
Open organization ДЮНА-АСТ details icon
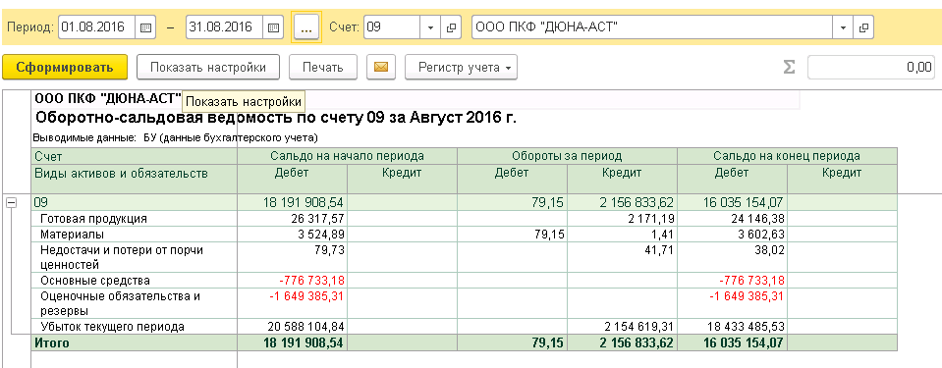pyautogui.click(x=863, y=27)
